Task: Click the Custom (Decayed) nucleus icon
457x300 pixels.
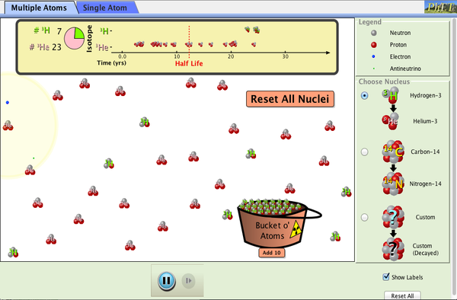Action: 393,249
